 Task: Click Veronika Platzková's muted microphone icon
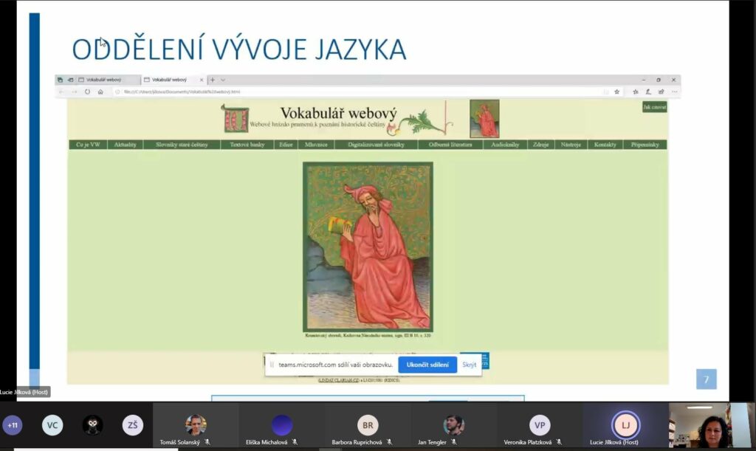click(559, 442)
